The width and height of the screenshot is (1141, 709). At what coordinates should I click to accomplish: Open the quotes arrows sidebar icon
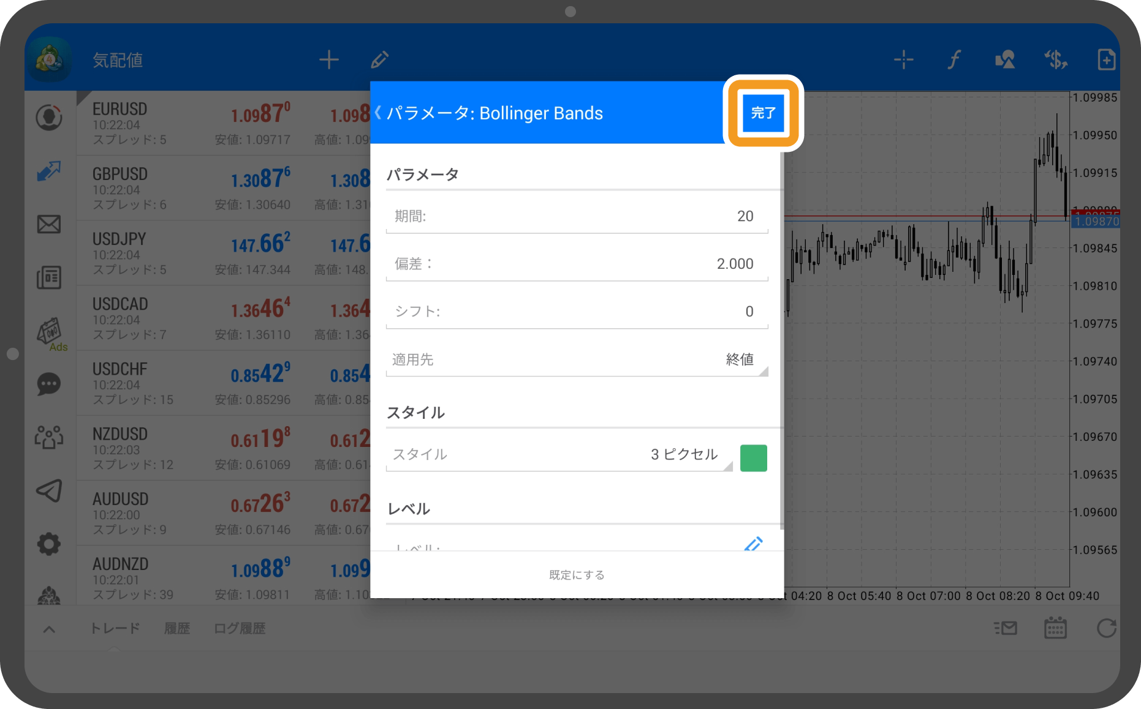49,171
